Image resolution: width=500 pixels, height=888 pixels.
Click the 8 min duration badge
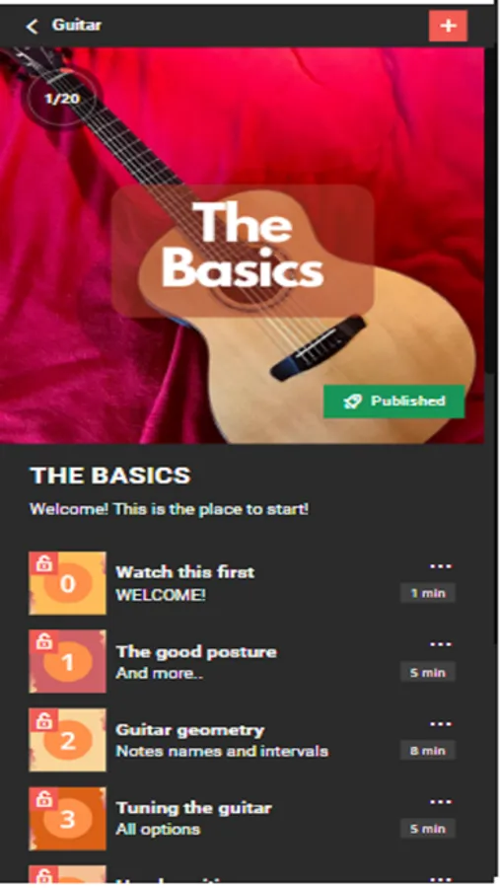tap(428, 751)
